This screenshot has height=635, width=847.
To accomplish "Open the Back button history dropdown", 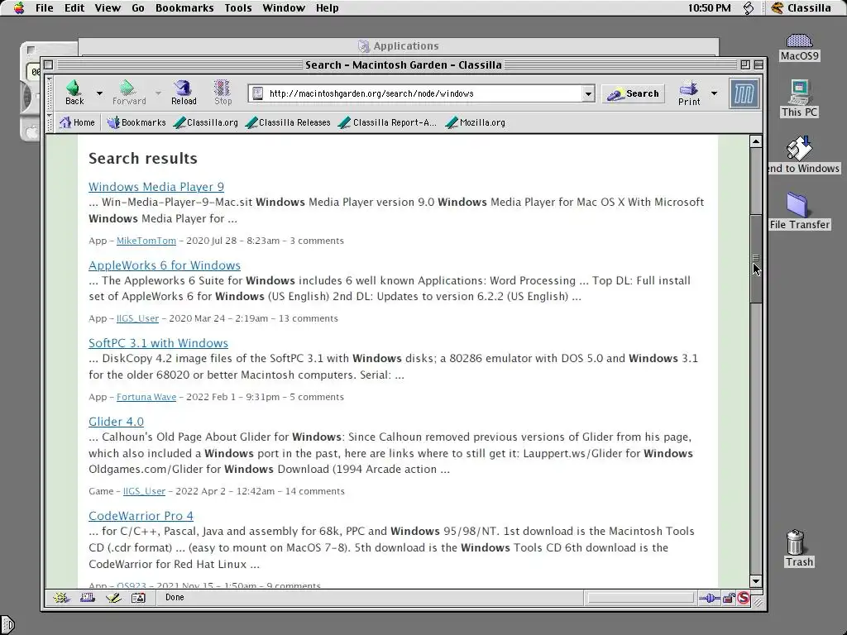I will 99,93.
